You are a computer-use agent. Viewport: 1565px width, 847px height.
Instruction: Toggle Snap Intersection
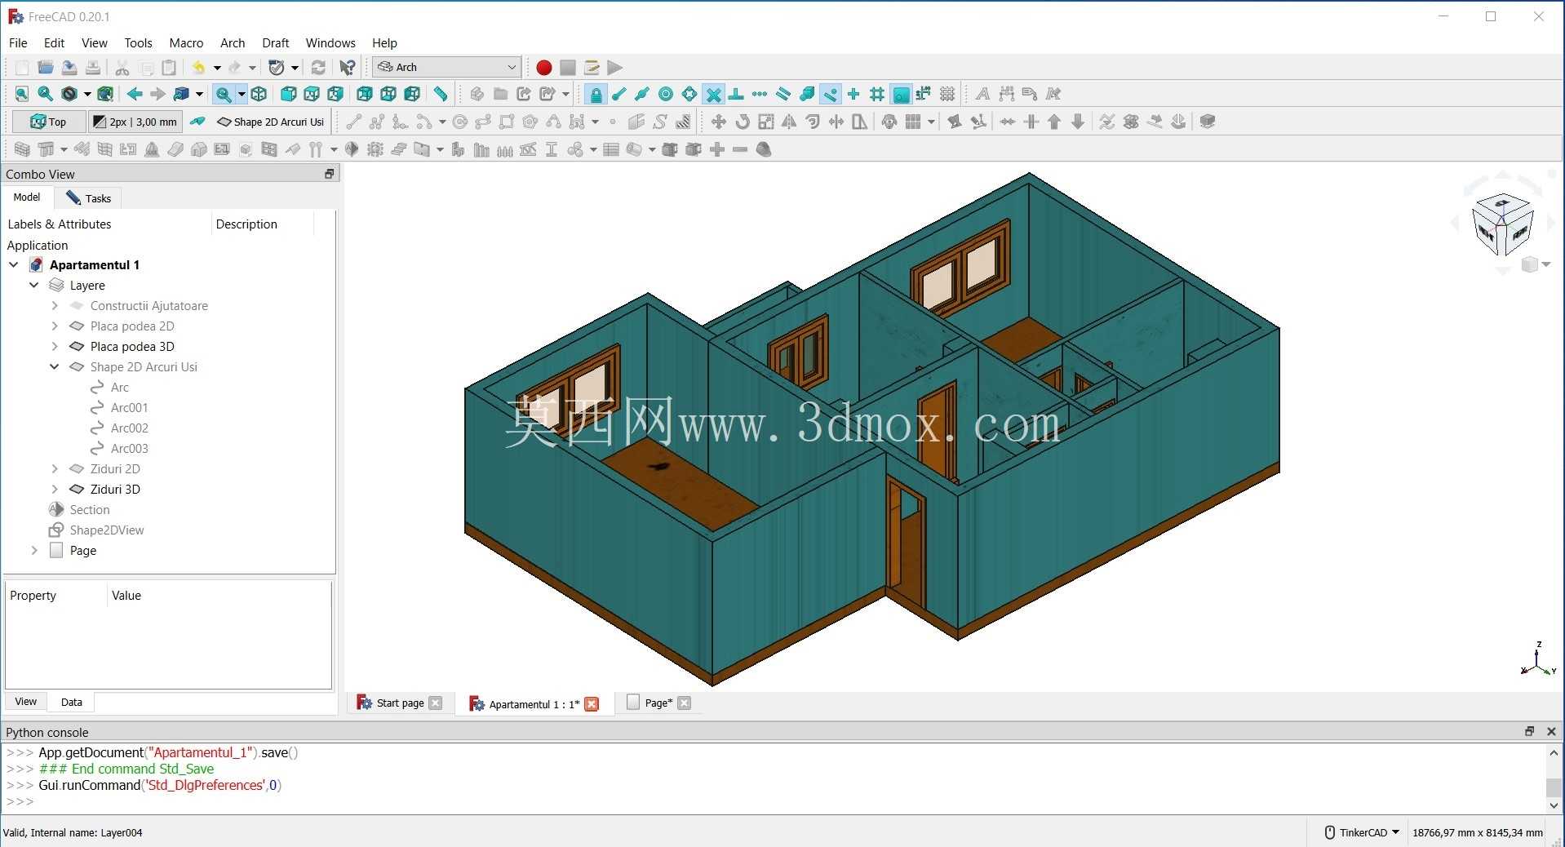(x=713, y=94)
